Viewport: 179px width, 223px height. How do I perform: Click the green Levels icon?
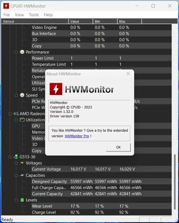[x=22, y=200]
